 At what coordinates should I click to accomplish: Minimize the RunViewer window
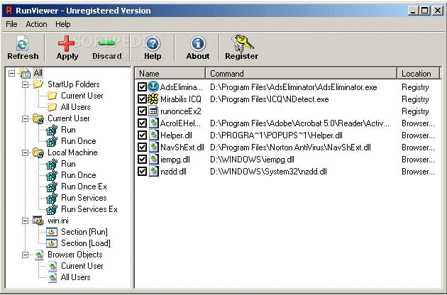click(x=413, y=11)
